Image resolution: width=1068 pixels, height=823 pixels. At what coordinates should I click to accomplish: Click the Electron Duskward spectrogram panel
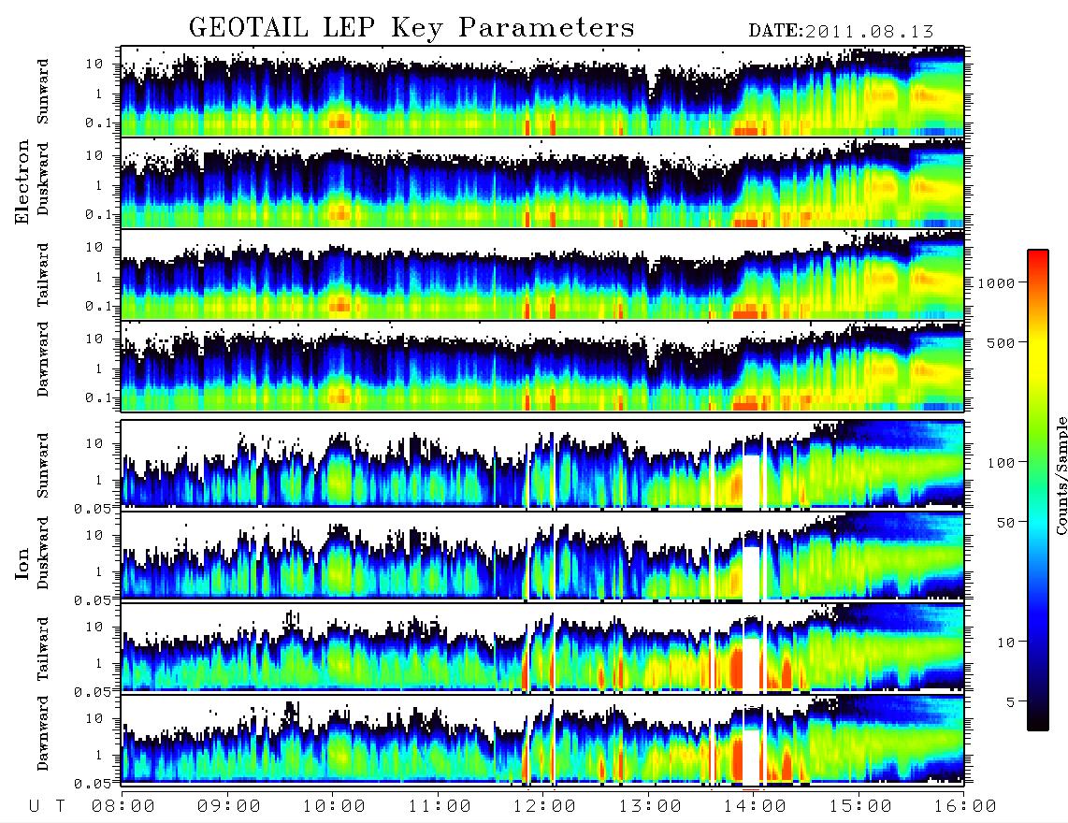(542, 182)
